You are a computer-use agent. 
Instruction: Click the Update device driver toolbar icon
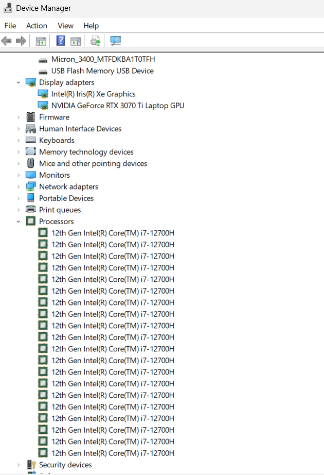point(95,41)
